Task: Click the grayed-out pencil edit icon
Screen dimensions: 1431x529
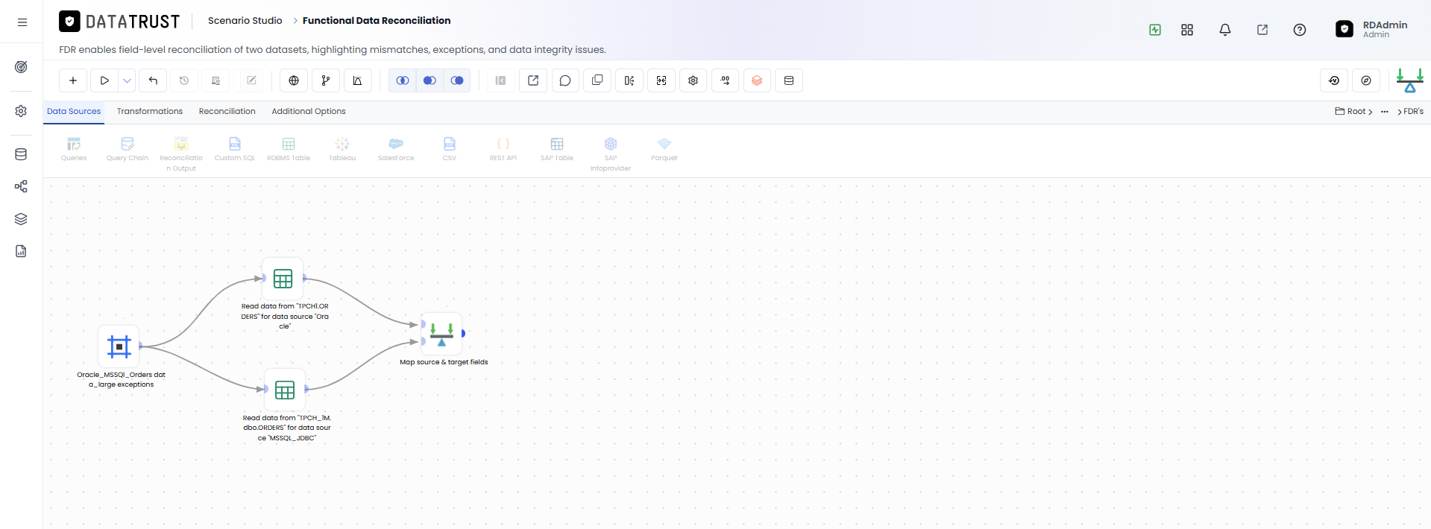Action: pos(251,80)
